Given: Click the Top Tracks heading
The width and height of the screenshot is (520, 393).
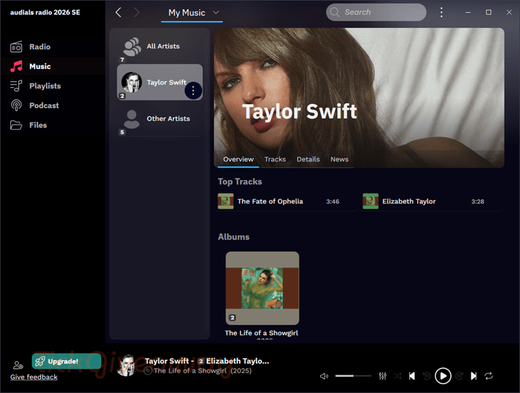Looking at the screenshot, I should (240, 182).
